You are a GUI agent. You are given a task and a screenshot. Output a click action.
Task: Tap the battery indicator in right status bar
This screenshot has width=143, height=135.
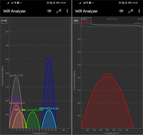(130, 3)
